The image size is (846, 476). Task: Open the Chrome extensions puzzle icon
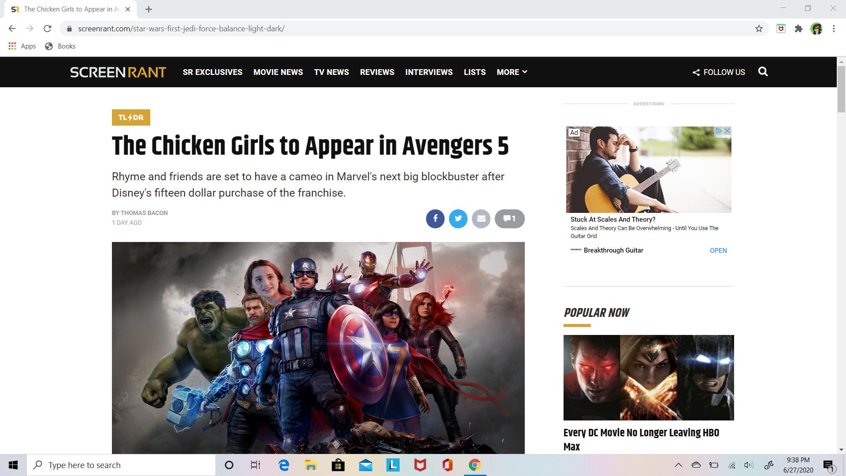[x=798, y=29]
